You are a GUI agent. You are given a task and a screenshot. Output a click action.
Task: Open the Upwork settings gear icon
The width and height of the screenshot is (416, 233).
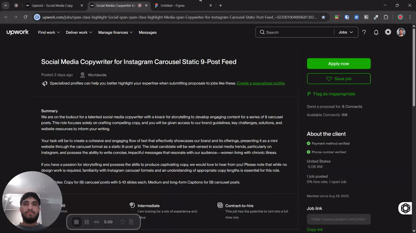tap(388, 32)
